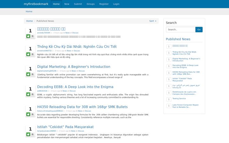Upvote the first post by anniefjc705594
The image size is (229, 143).
[x=28, y=36]
